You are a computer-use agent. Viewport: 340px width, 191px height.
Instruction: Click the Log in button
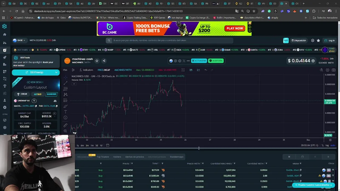[x=330, y=41]
